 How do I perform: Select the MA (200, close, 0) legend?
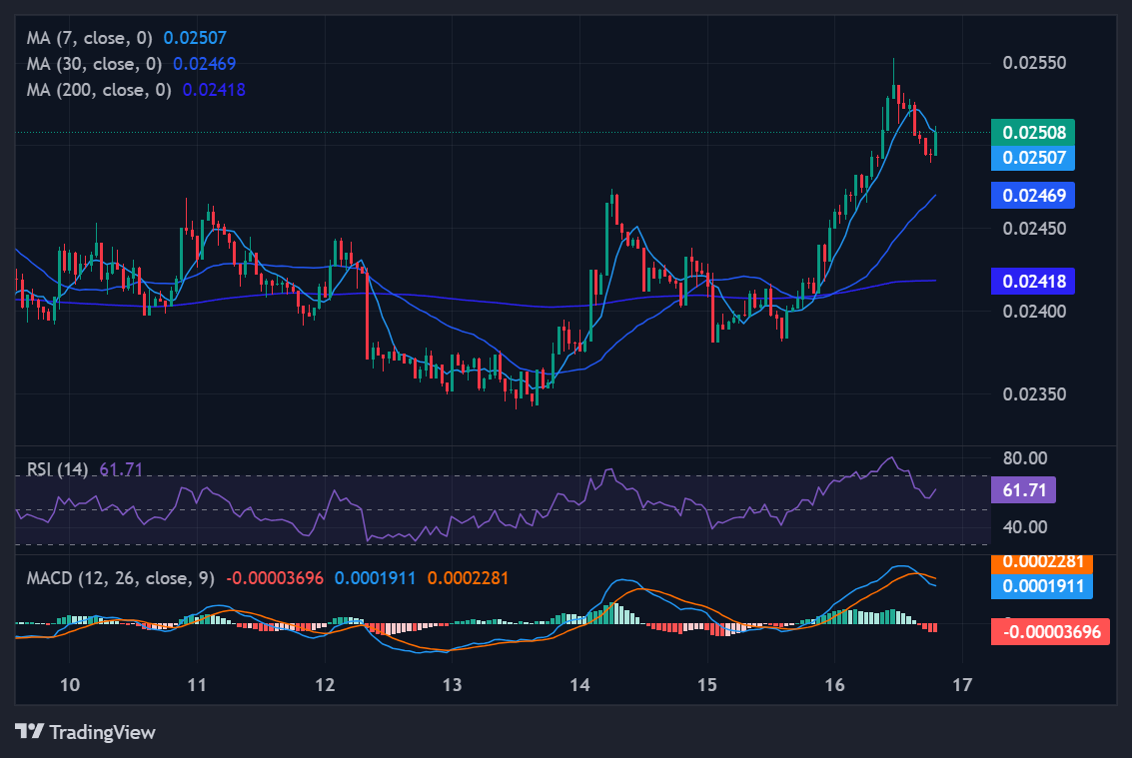tap(99, 90)
